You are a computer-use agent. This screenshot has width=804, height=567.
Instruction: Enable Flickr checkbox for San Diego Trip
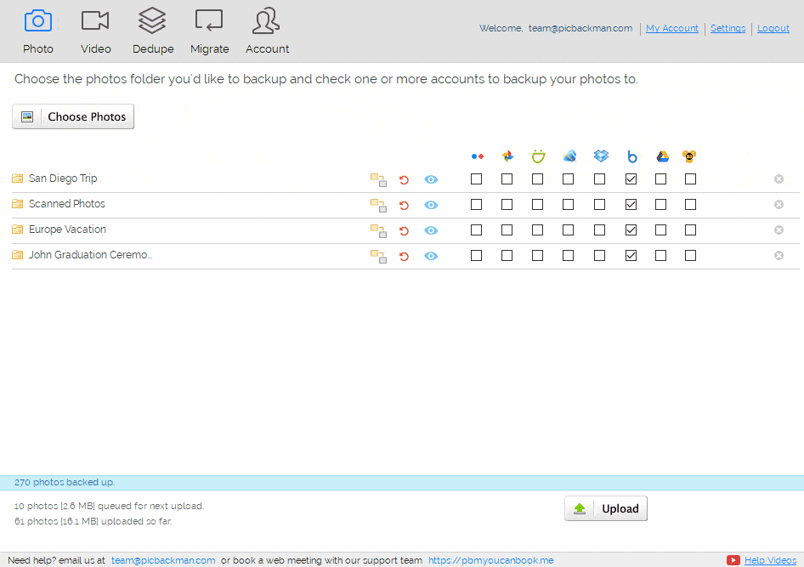tap(477, 179)
